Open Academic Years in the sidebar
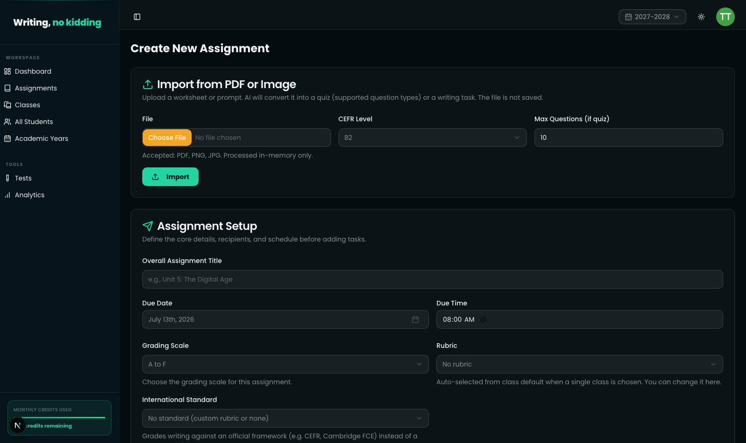Viewport: 746px width, 443px height. pyautogui.click(x=41, y=138)
